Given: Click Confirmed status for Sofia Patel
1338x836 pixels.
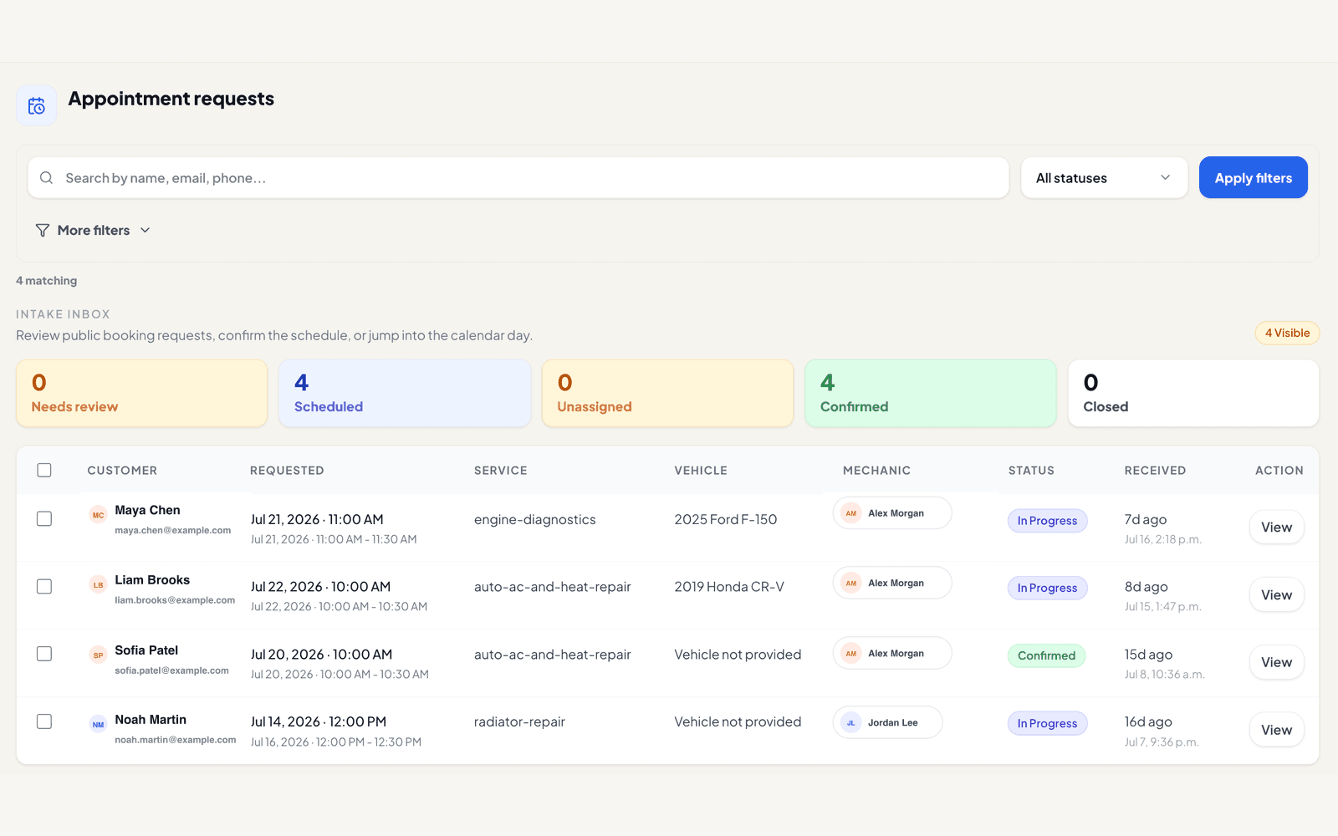Looking at the screenshot, I should pyautogui.click(x=1046, y=655).
